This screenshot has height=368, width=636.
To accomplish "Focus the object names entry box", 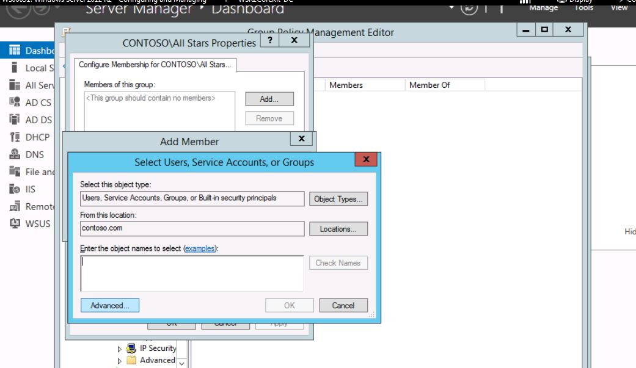I will tap(192, 273).
